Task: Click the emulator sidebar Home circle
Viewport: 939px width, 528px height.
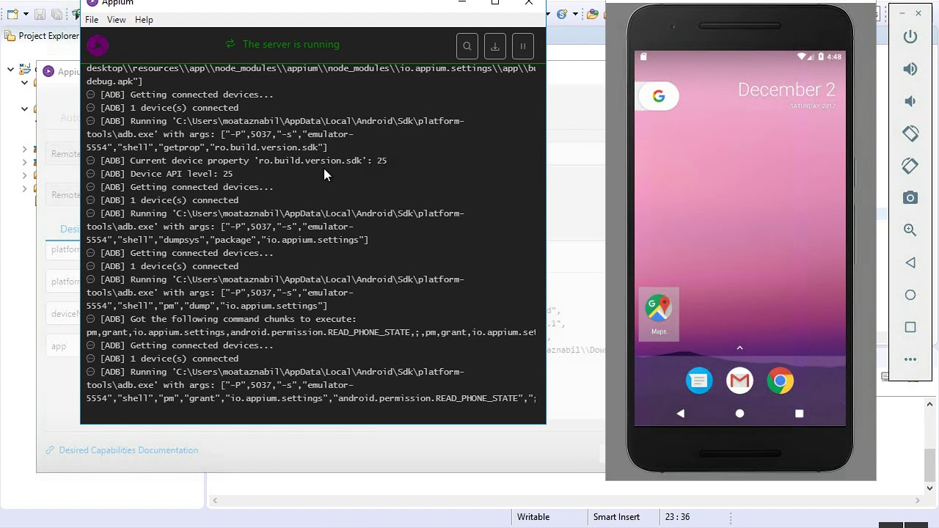Action: point(910,295)
